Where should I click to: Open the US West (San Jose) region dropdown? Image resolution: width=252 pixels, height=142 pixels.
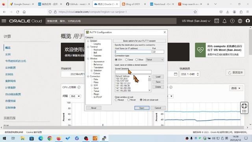click(x=196, y=21)
